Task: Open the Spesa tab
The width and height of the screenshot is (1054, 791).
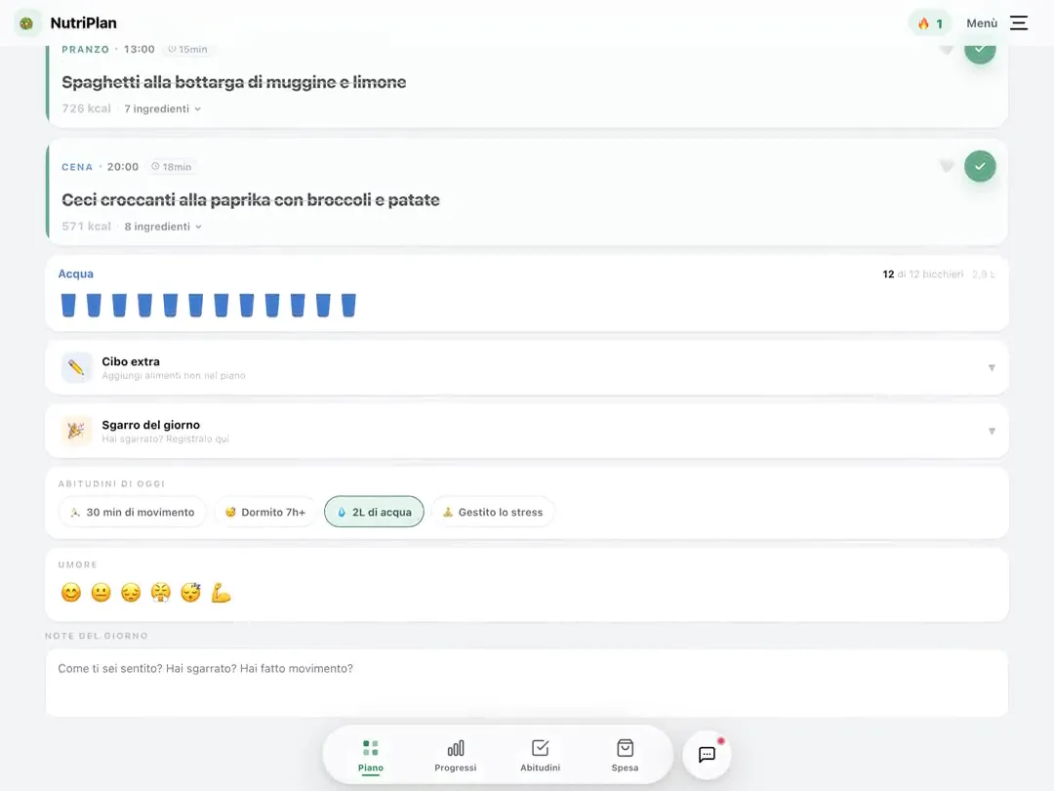Action: 625,755
